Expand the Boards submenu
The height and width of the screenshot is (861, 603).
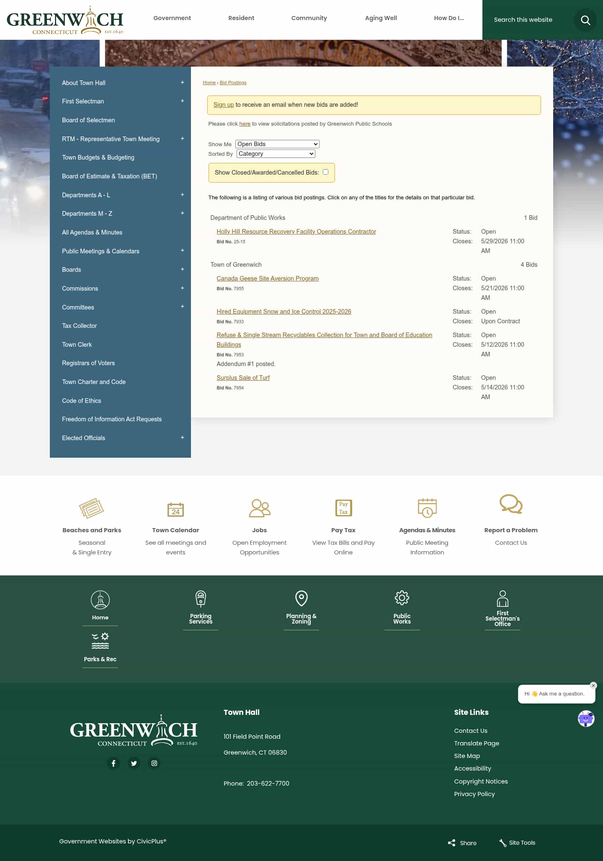[182, 269]
